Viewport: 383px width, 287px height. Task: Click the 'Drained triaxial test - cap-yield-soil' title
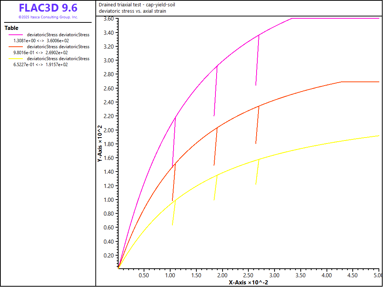click(137, 5)
